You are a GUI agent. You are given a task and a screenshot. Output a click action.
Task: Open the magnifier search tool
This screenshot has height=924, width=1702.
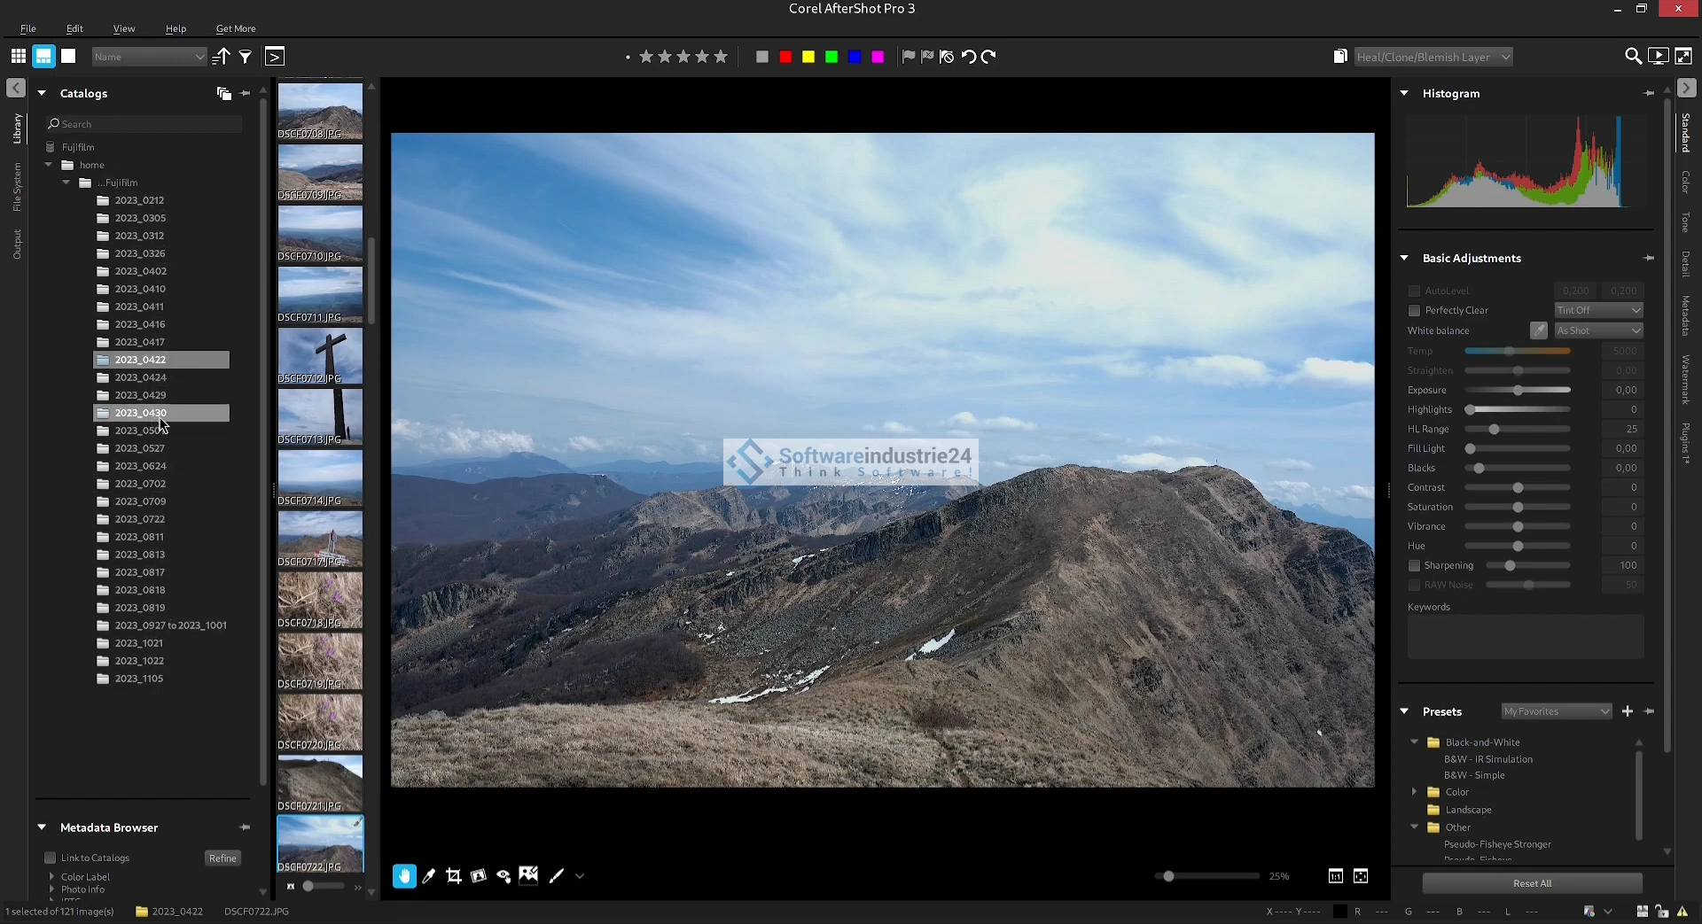pos(1632,57)
